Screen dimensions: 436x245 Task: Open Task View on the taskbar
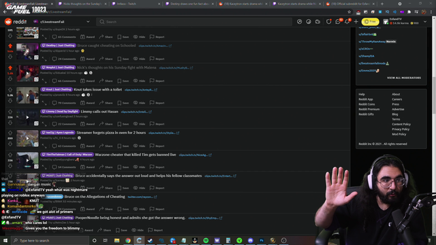[106, 240]
